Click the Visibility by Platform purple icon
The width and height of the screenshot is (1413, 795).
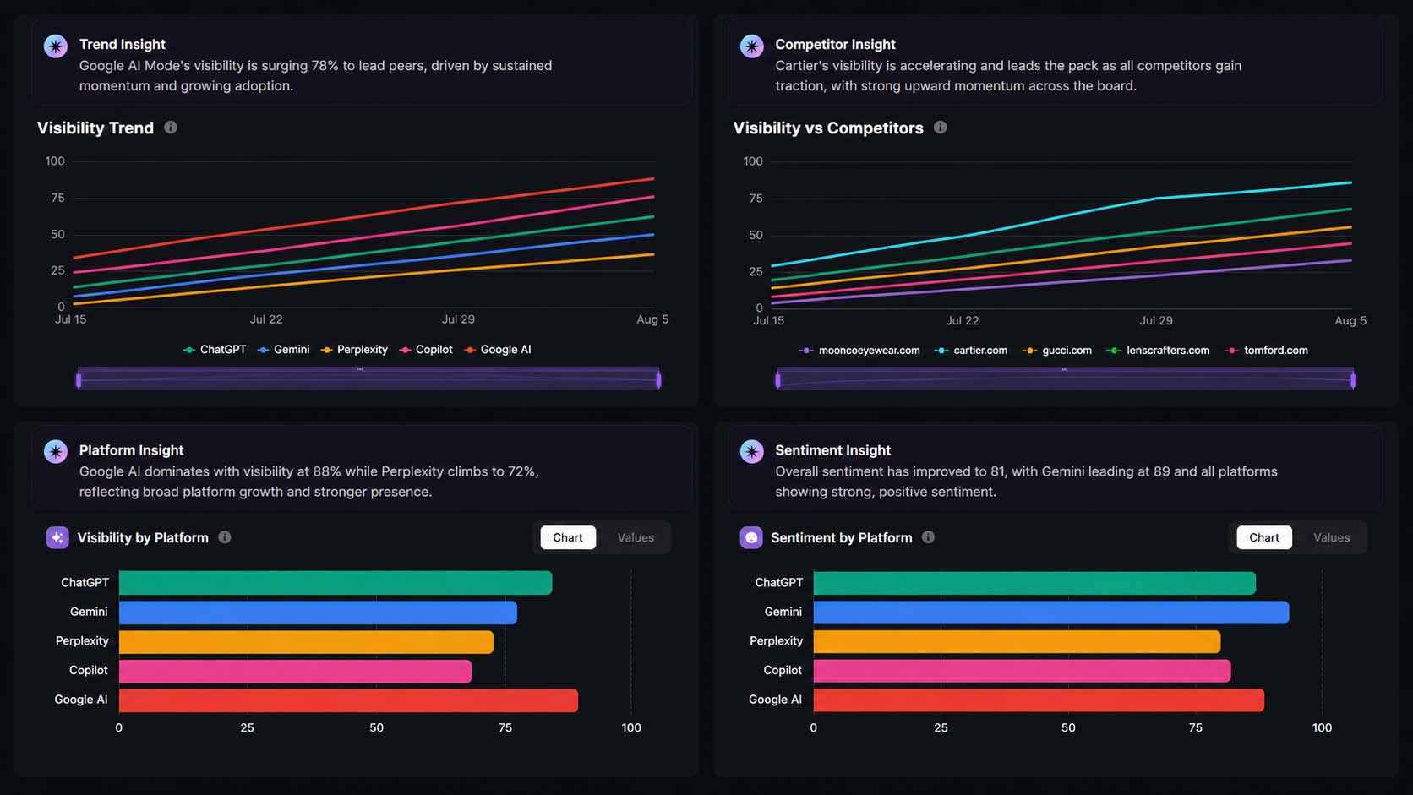click(57, 537)
